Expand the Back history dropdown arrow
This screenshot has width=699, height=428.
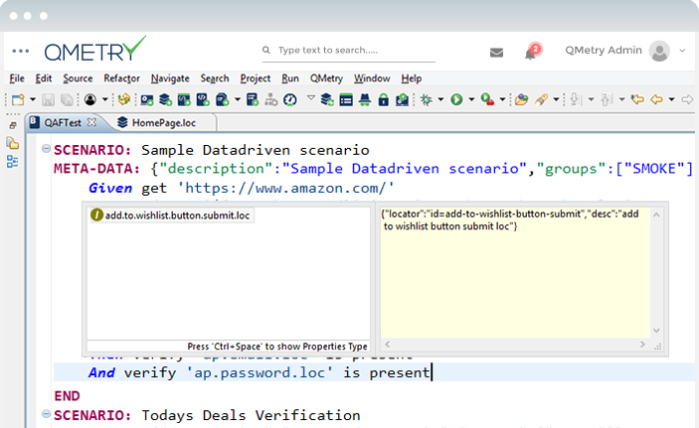point(671,99)
